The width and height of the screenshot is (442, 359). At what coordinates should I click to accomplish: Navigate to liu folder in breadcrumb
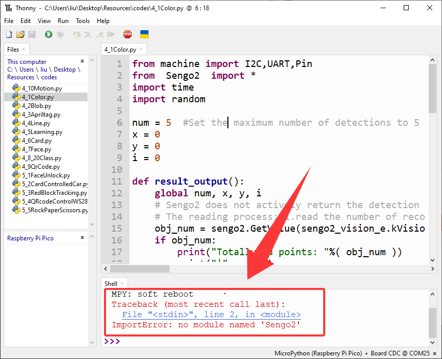[x=44, y=70]
